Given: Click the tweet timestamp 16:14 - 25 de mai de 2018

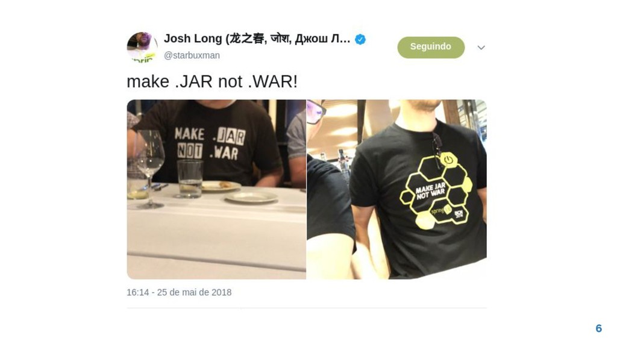Looking at the screenshot, I should pos(179,292).
